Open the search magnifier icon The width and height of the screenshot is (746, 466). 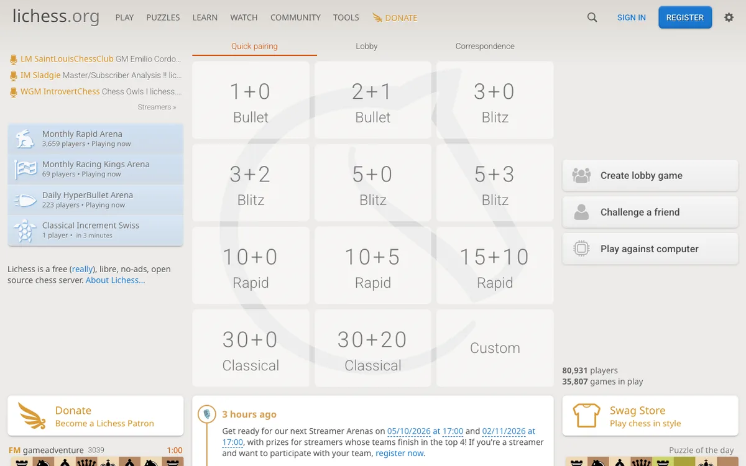pos(592,17)
